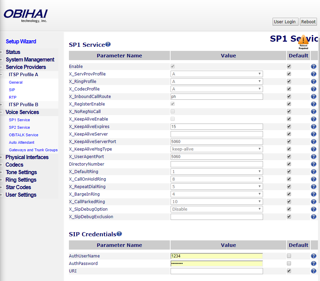The height and width of the screenshot is (281, 320).
Task: Show help for X_KeepAliveServer
Action: coord(314,134)
